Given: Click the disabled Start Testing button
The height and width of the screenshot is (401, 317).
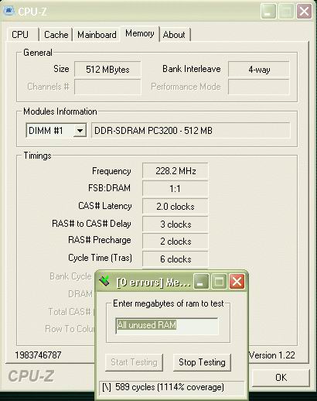Looking at the screenshot, I should [134, 362].
